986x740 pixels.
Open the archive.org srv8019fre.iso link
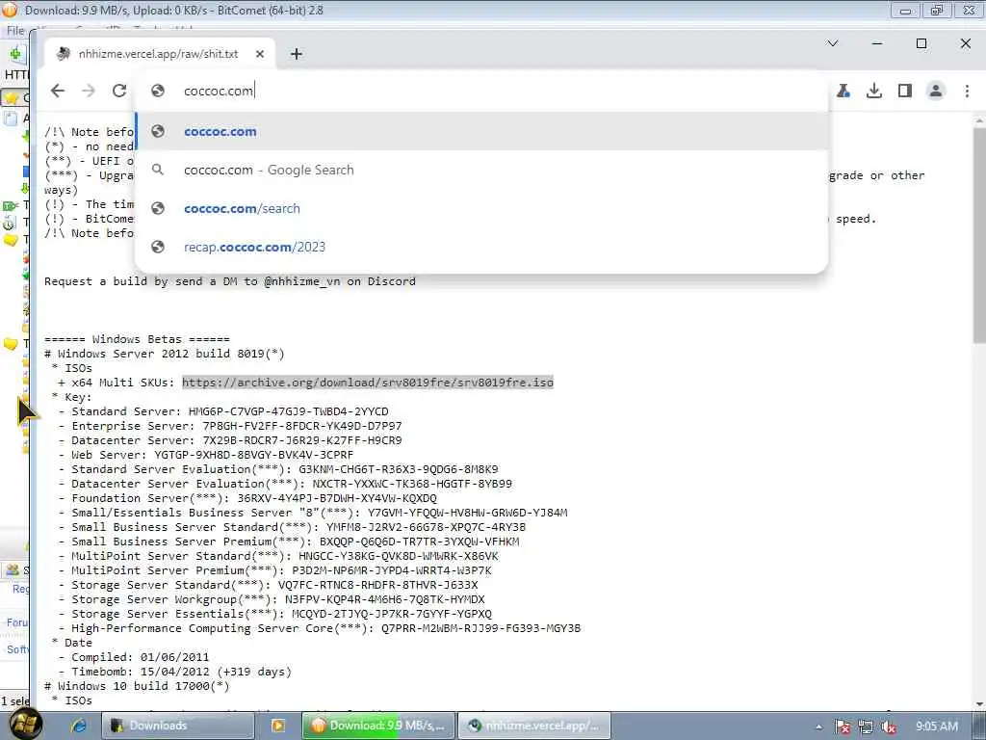click(x=368, y=383)
